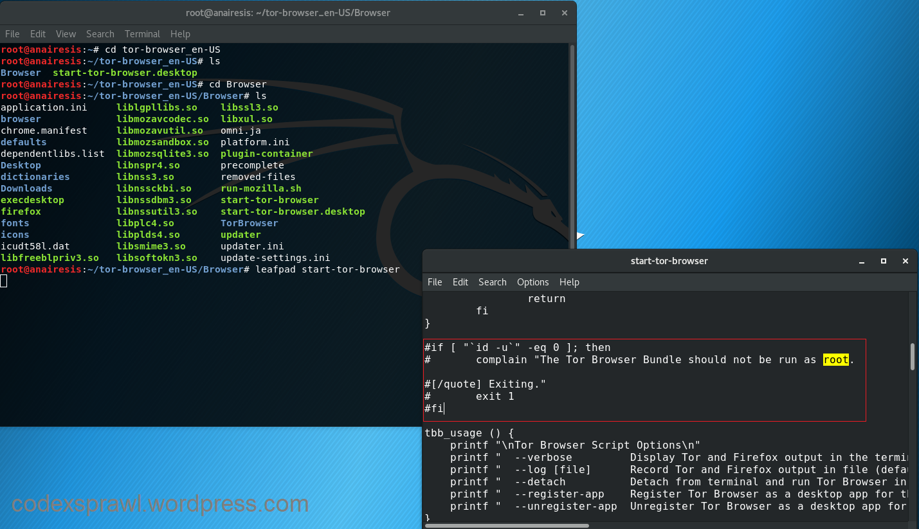
Task: Close the start-tor-browser Leafpad window
Action: pos(905,261)
